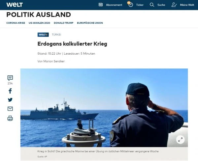This screenshot has height=161, width=198.
Task: Visit the Europäische Union section
Action: click(x=90, y=23)
